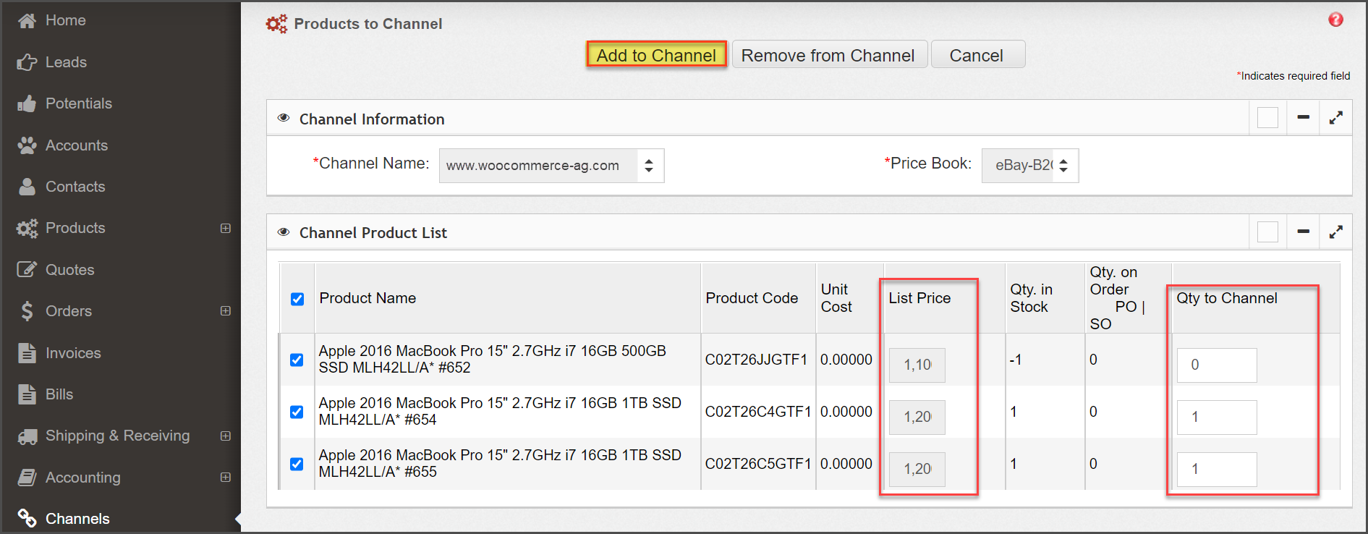Open the Price Book dropdown
Screen dimensions: 1368x534
[x=1030, y=166]
